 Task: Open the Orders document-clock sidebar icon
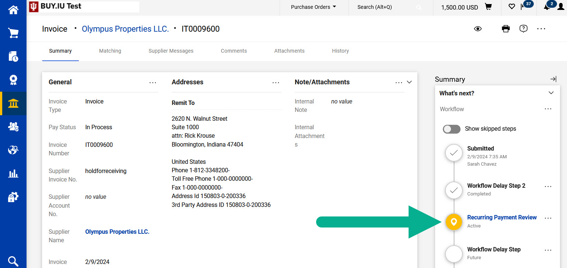click(x=13, y=56)
